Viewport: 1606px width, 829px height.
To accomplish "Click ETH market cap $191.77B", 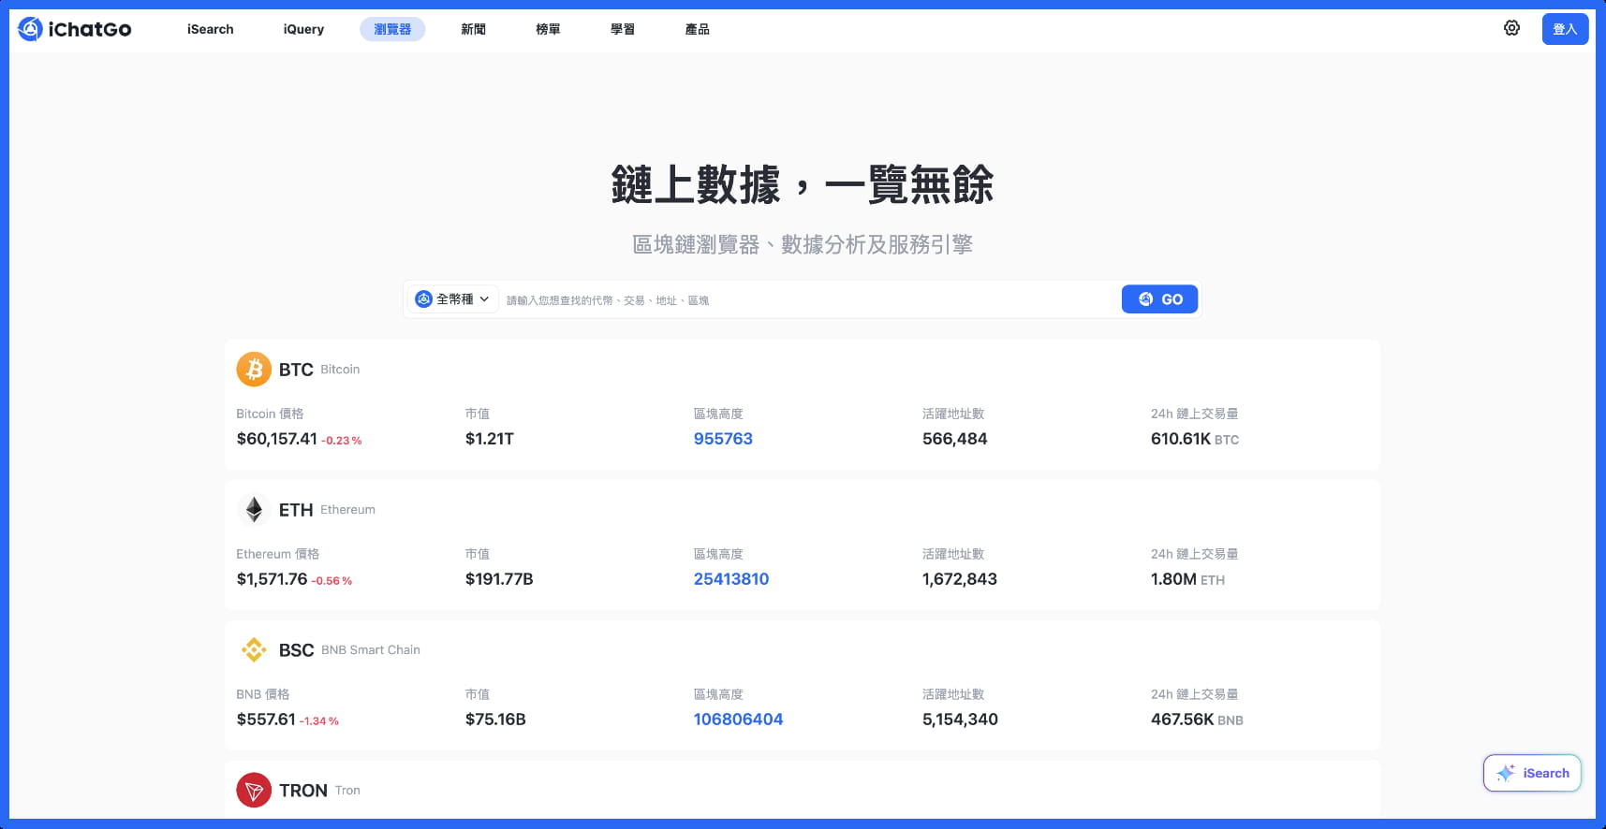I will [499, 579].
